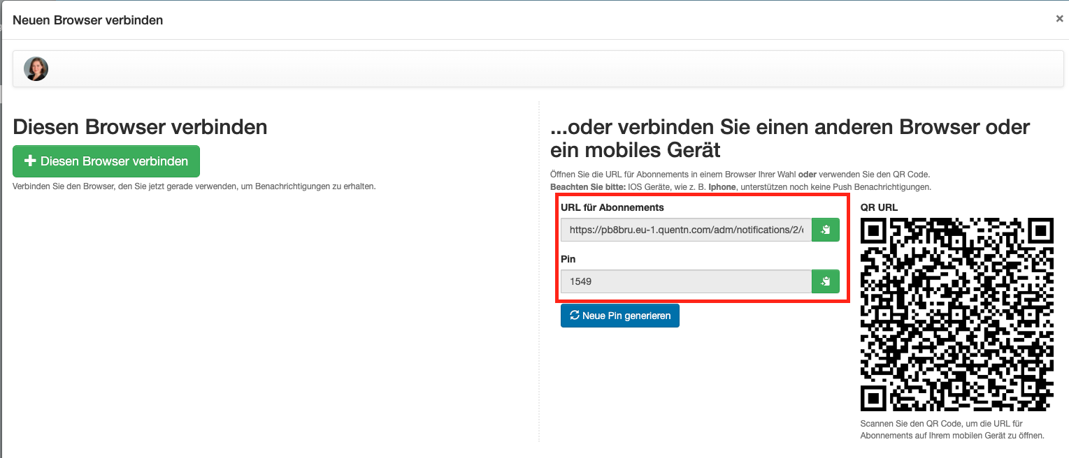Select the 'URL für Abonnements' input field
Screen dimensions: 1069x458
(686, 230)
